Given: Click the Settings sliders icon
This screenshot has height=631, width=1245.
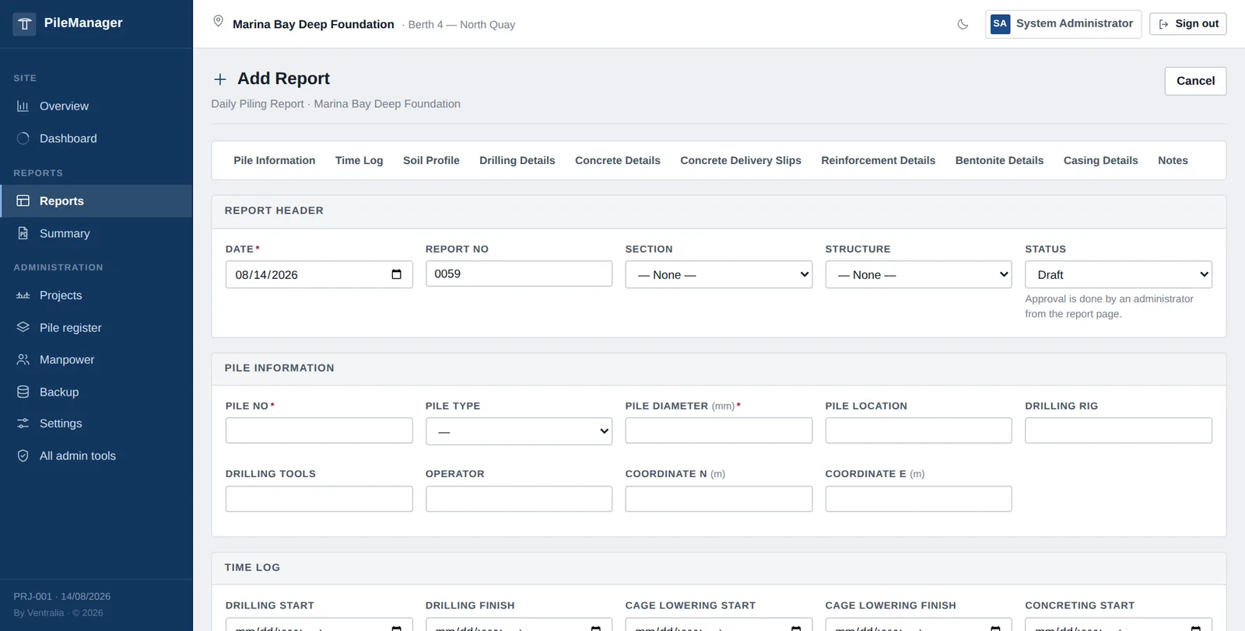Looking at the screenshot, I should coord(23,424).
